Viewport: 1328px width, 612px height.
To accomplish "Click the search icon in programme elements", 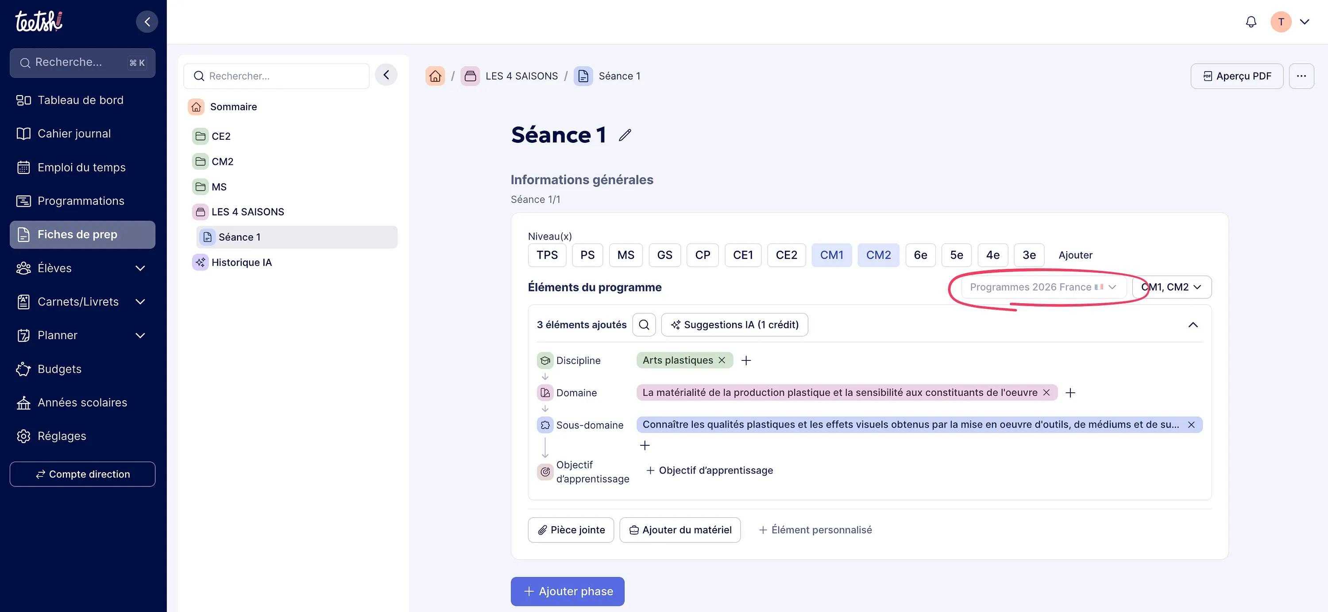I will pyautogui.click(x=644, y=325).
